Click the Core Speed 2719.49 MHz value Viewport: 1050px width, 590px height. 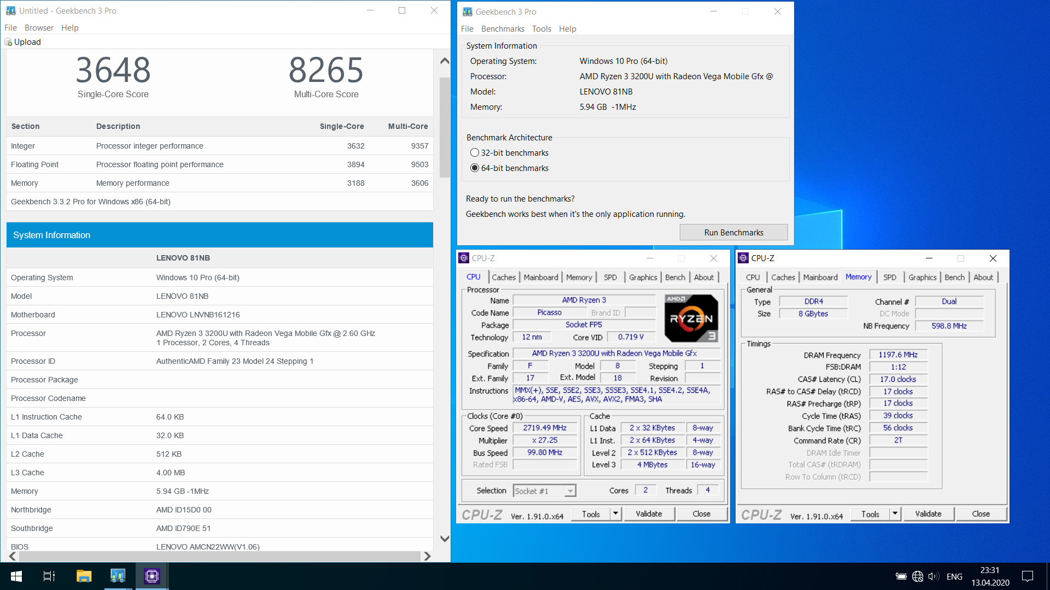545,428
